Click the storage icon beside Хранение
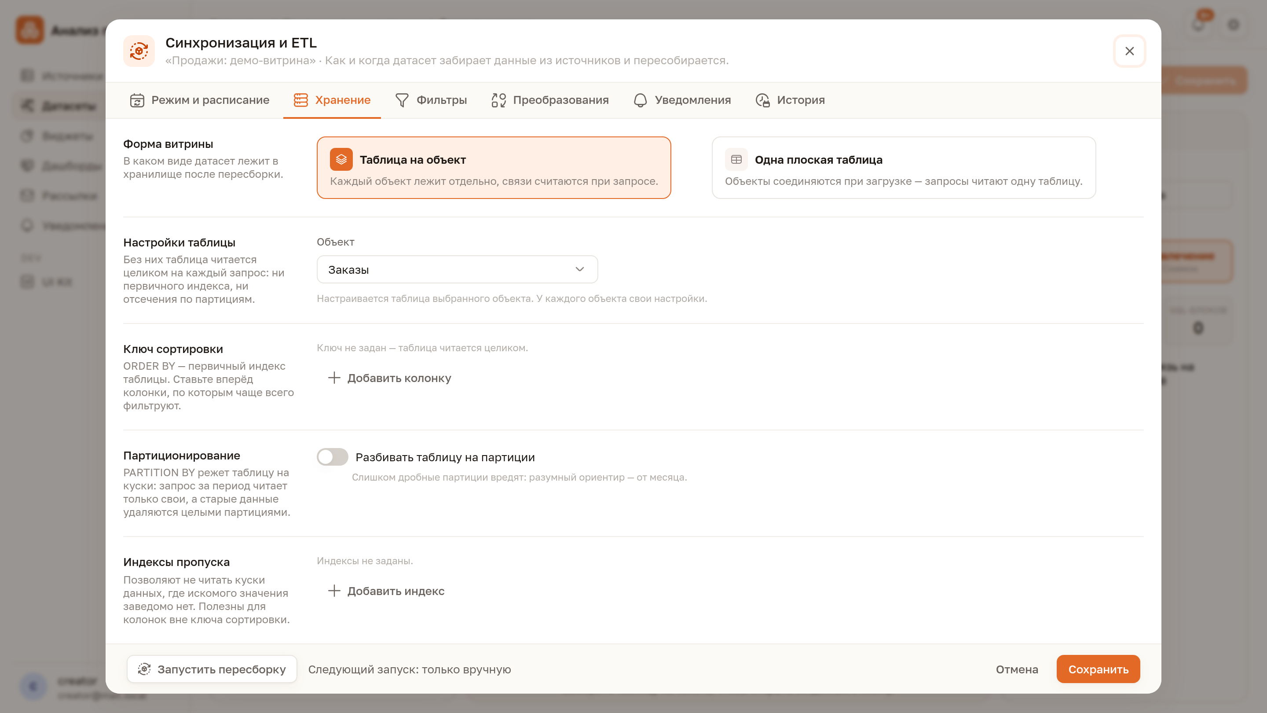This screenshot has width=1267, height=713. (x=301, y=100)
